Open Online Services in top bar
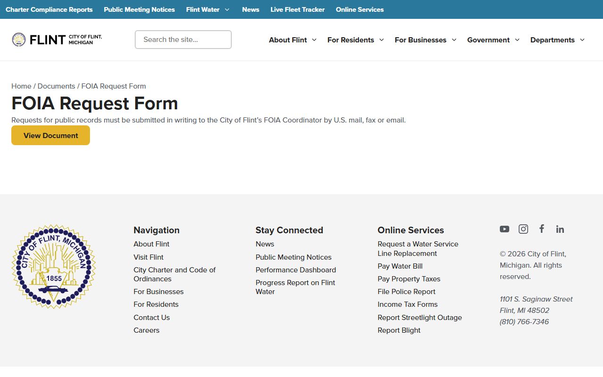603x377 pixels. tap(360, 9)
